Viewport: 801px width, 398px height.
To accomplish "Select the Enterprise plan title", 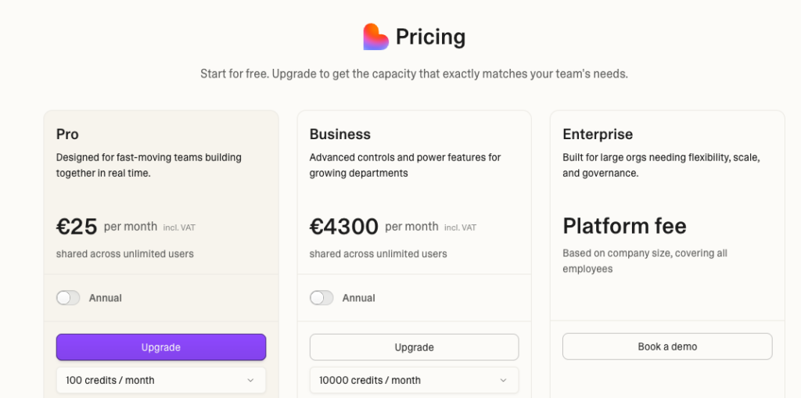I will [x=598, y=134].
